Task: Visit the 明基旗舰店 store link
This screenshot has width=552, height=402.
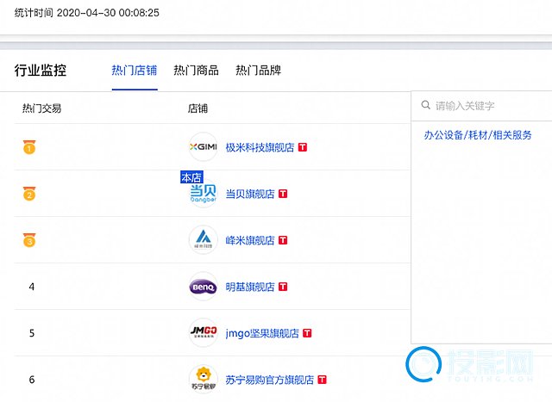Action: click(249, 287)
